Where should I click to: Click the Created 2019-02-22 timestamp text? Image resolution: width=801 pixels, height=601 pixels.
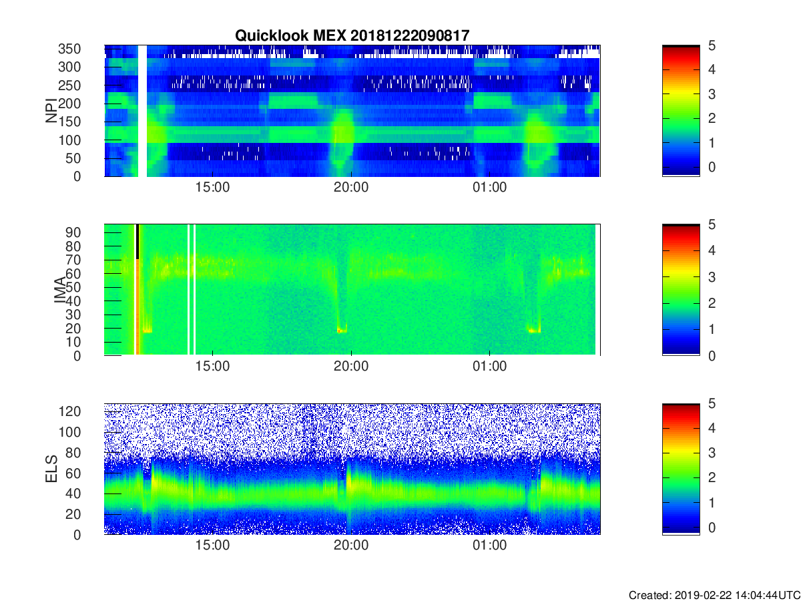(x=714, y=594)
